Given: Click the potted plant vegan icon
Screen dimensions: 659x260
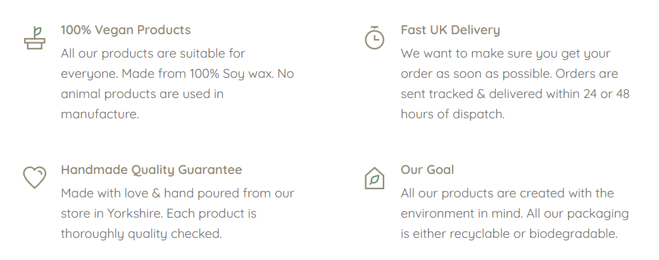Looking at the screenshot, I should pyautogui.click(x=35, y=38).
